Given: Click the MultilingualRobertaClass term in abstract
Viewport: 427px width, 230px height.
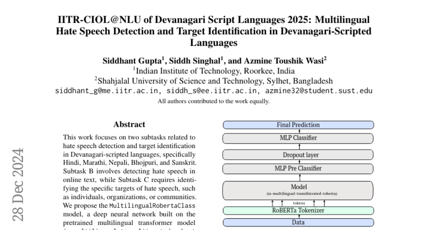Looking at the screenshot, I should coord(152,206).
